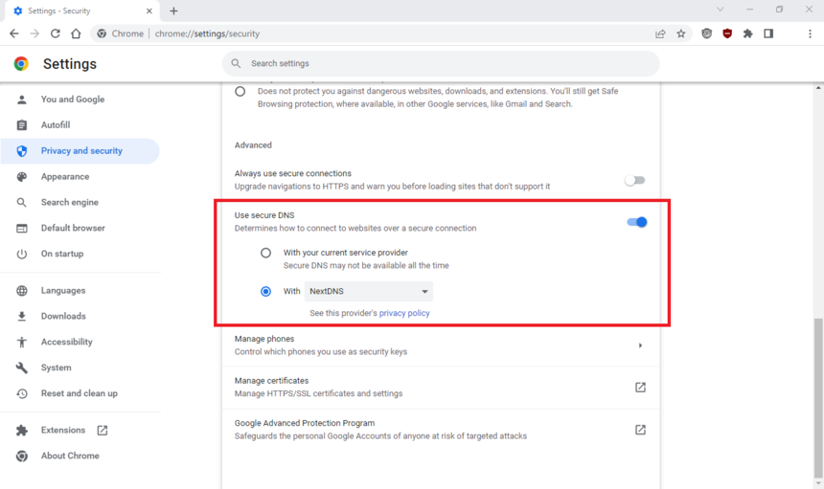Select the No protection radio button
The width and height of the screenshot is (824, 489).
(x=240, y=91)
